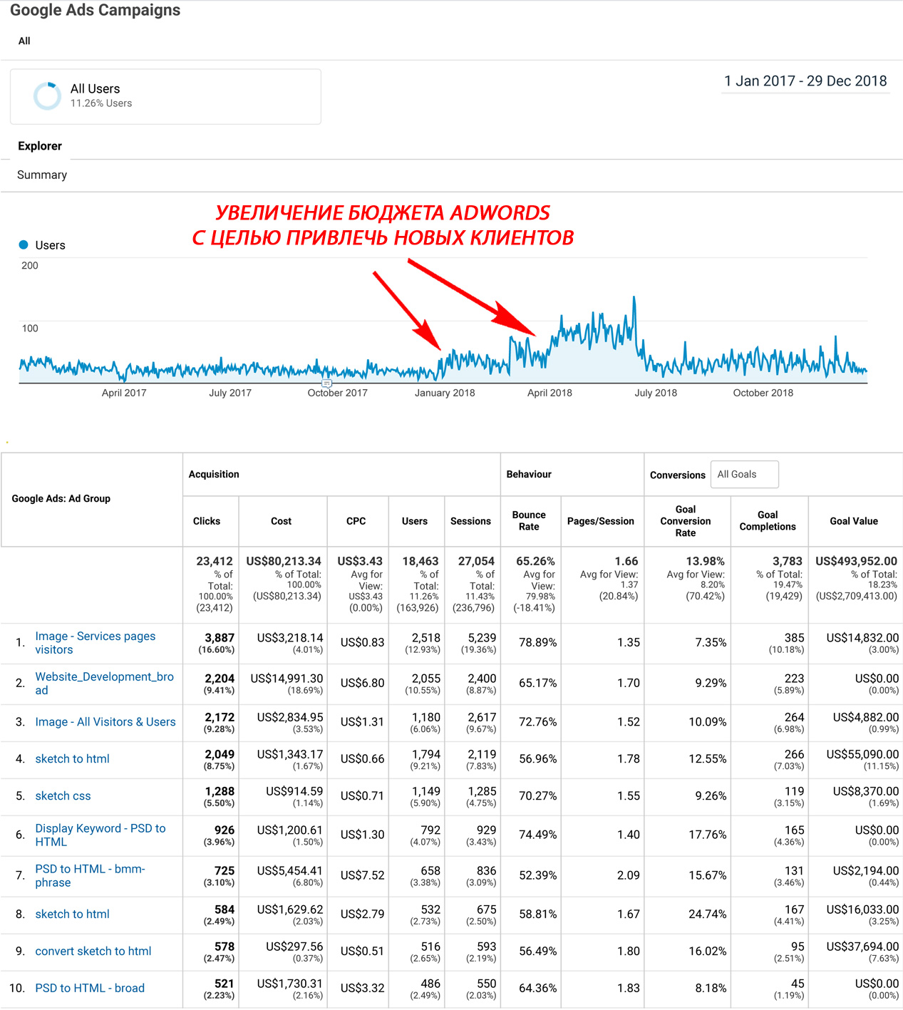The image size is (903, 1010).
Task: Sort by Pages/Session column header
Action: (x=601, y=521)
